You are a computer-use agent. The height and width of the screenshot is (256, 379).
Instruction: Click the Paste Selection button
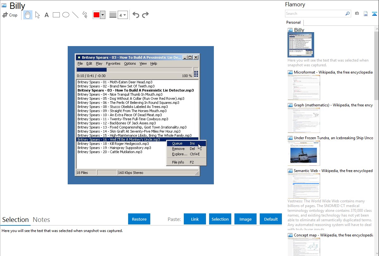pos(220,219)
